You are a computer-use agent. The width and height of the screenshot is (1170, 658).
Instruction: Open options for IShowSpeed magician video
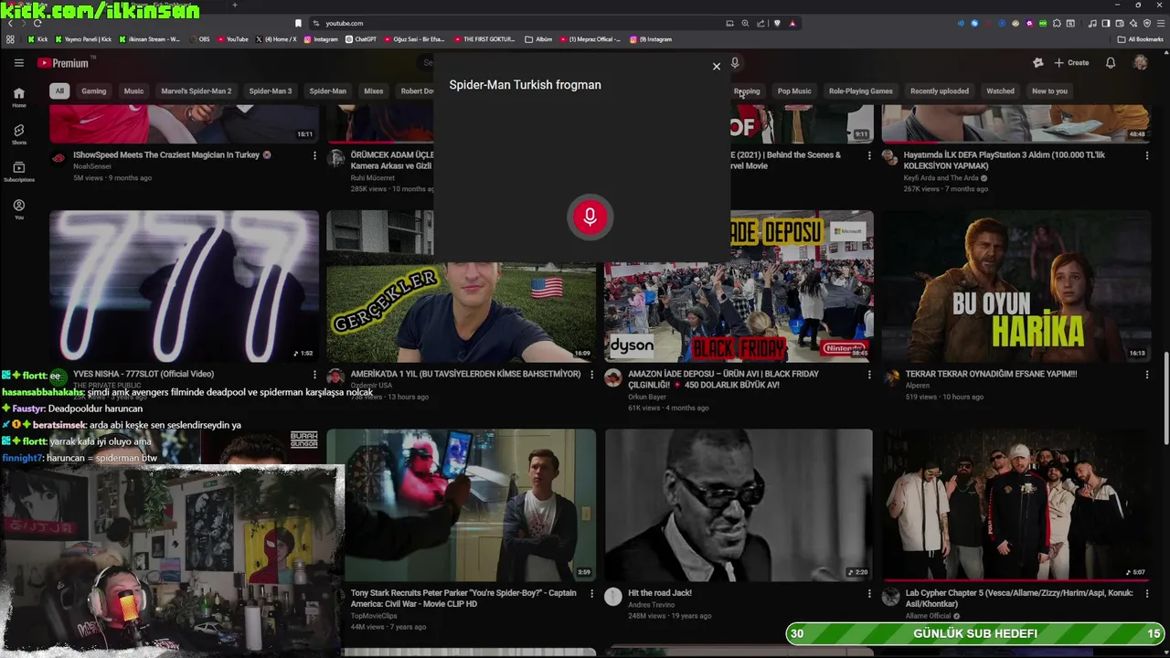click(x=314, y=156)
